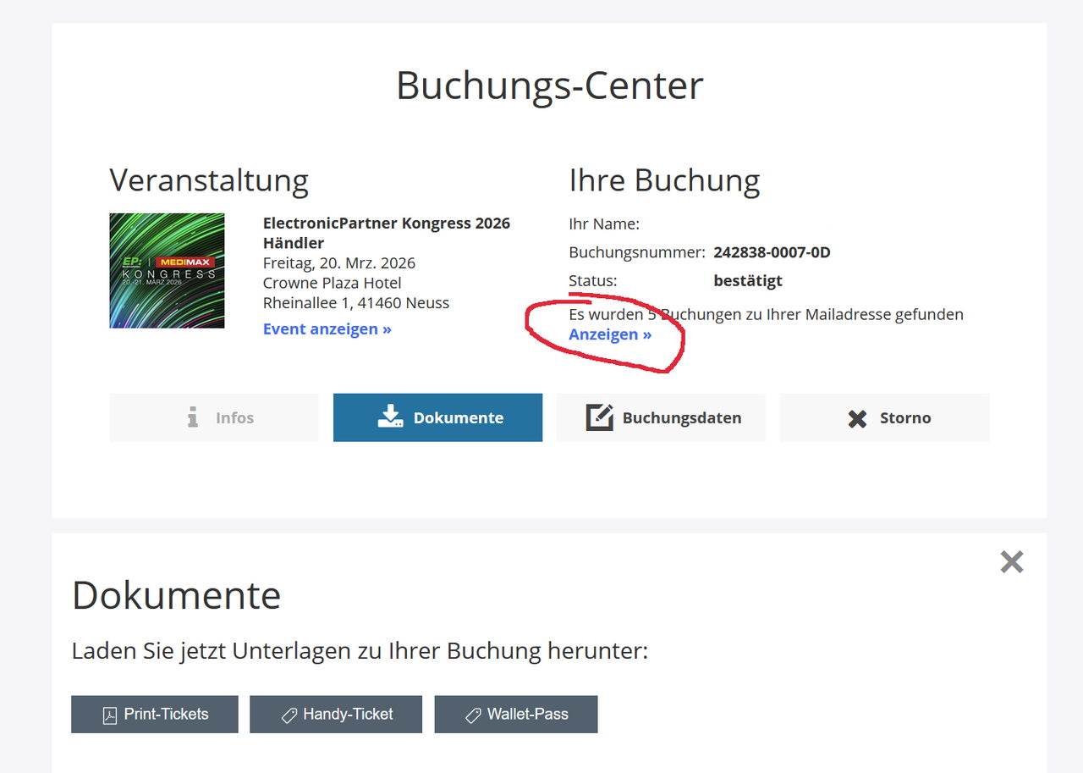Click the EP Medimax Kongress event image

pyautogui.click(x=167, y=271)
